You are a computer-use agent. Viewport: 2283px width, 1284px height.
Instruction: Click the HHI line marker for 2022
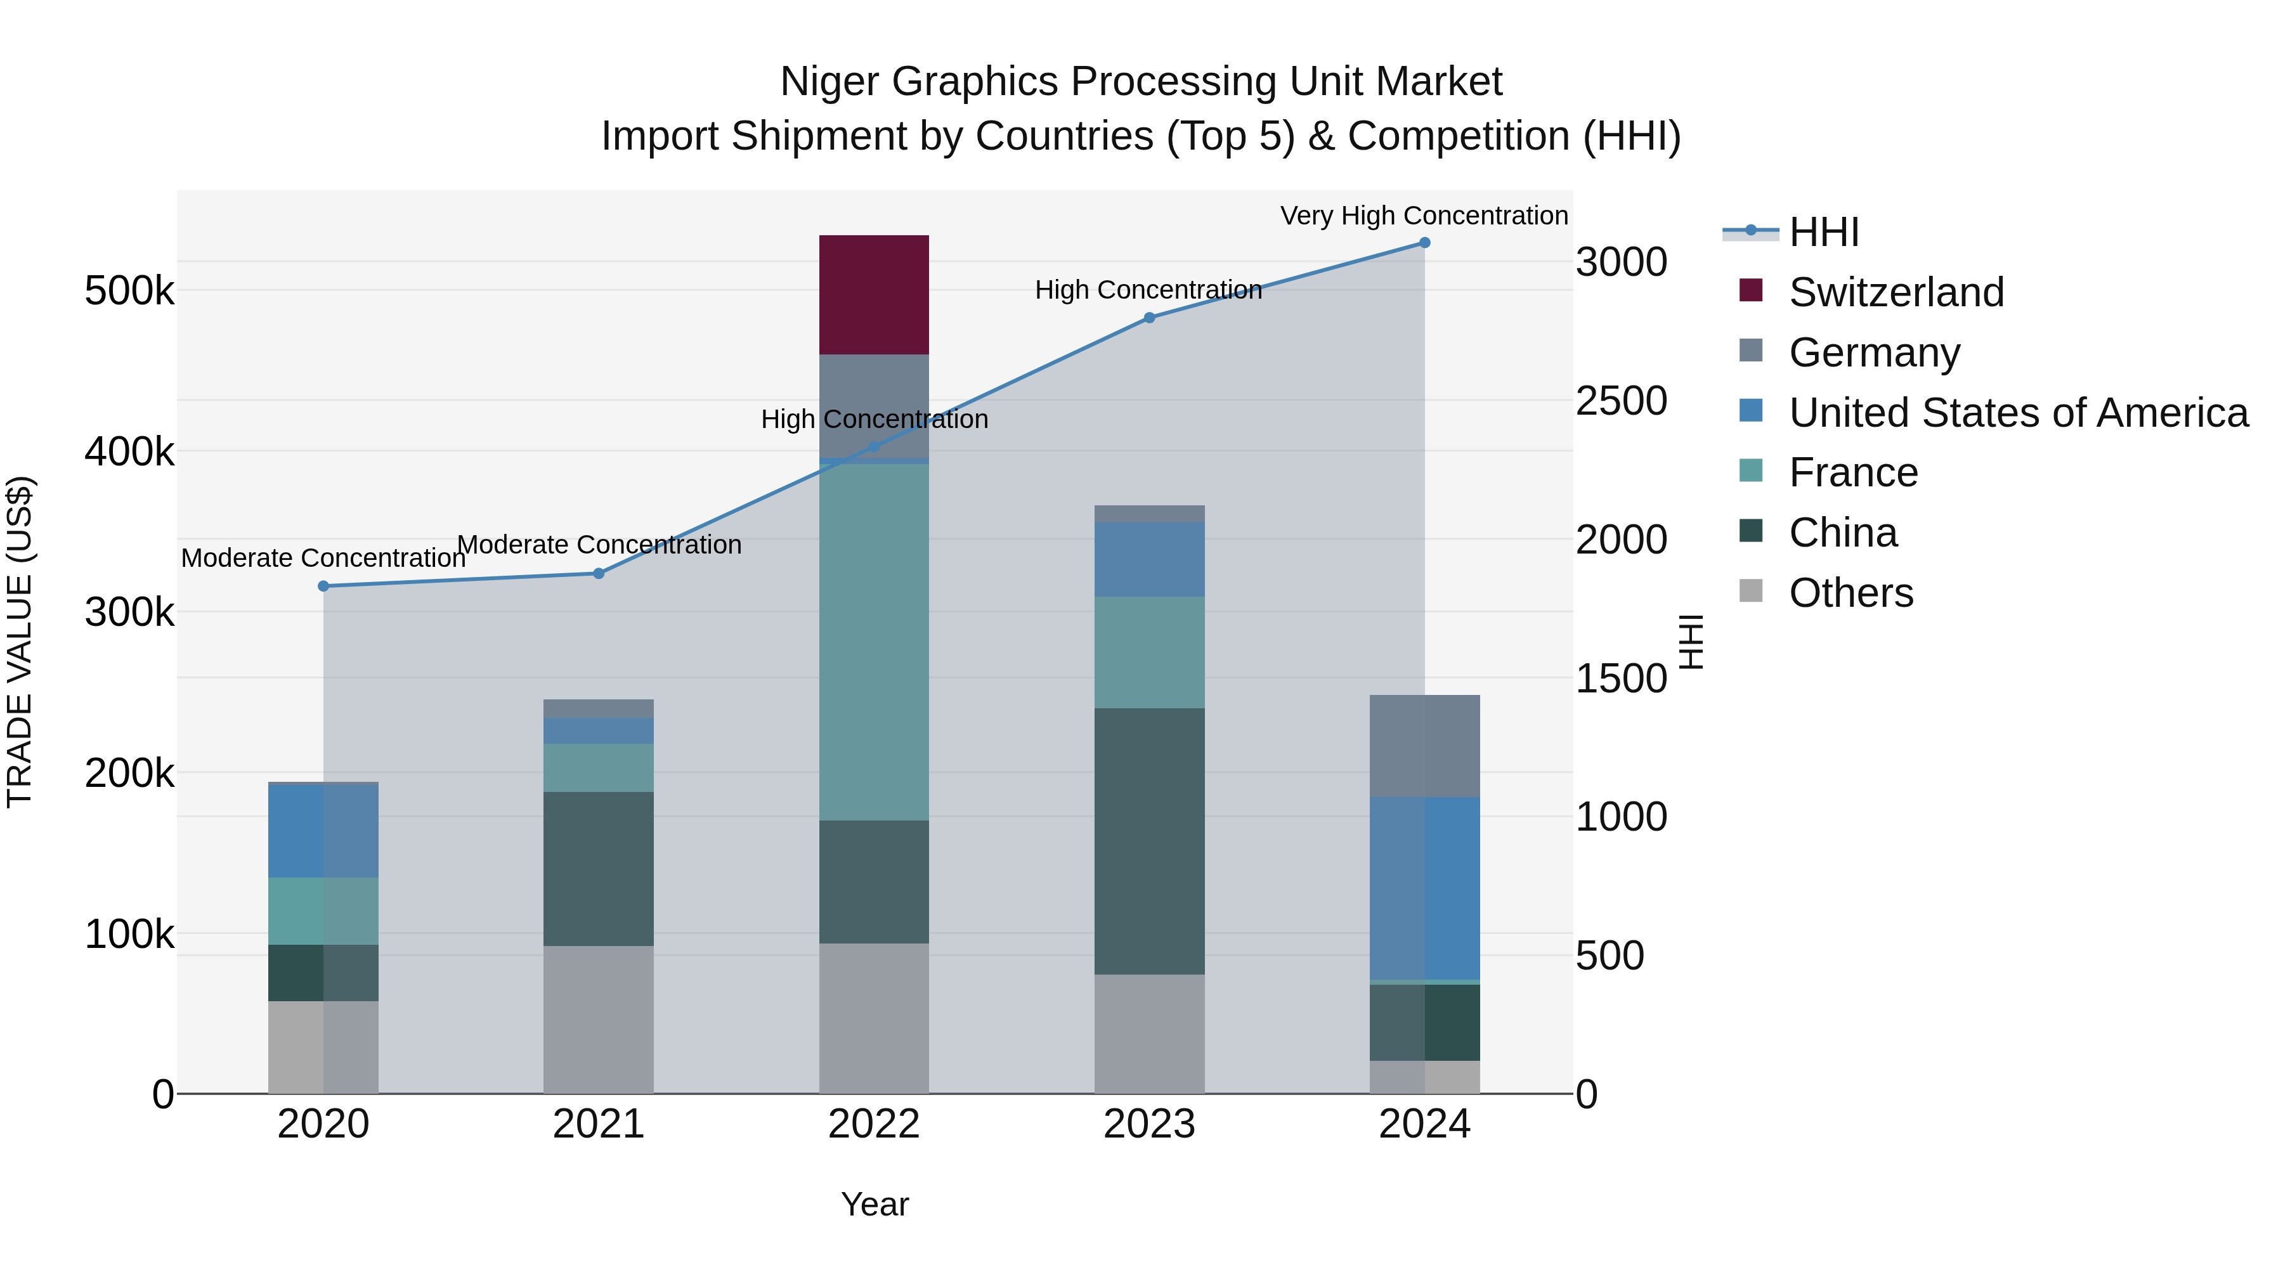point(874,446)
